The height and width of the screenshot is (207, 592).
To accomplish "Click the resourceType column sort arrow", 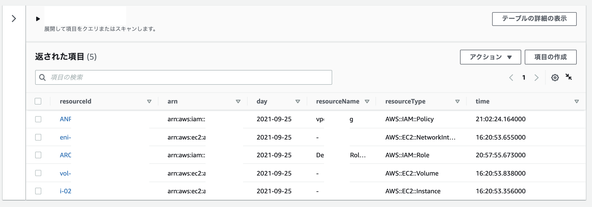I will click(458, 101).
